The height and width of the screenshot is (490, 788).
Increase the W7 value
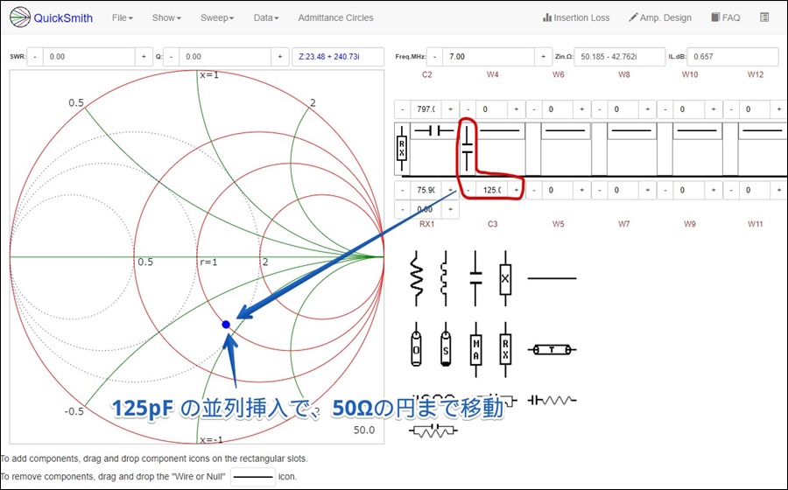[x=648, y=190]
